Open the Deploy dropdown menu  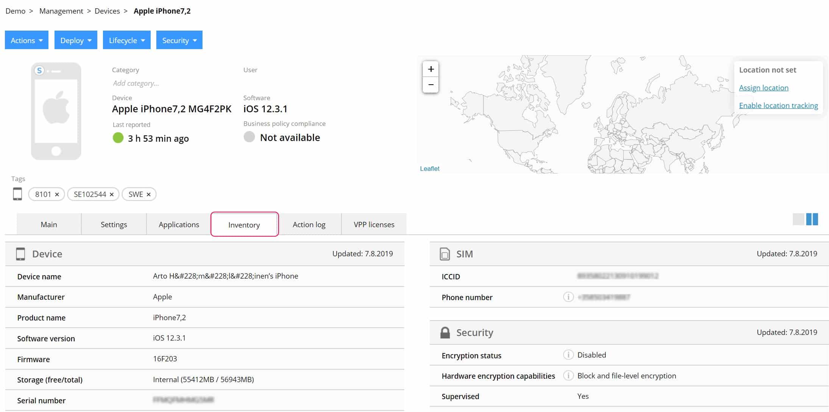76,40
